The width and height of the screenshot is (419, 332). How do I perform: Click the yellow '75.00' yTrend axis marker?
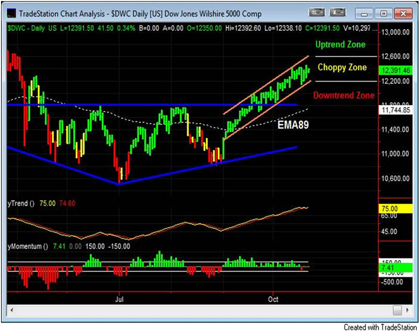(x=395, y=208)
